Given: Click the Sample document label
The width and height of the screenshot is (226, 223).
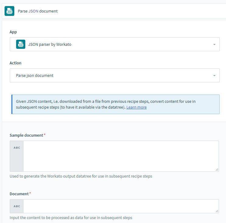Looking at the screenshot, I should [x=26, y=135].
